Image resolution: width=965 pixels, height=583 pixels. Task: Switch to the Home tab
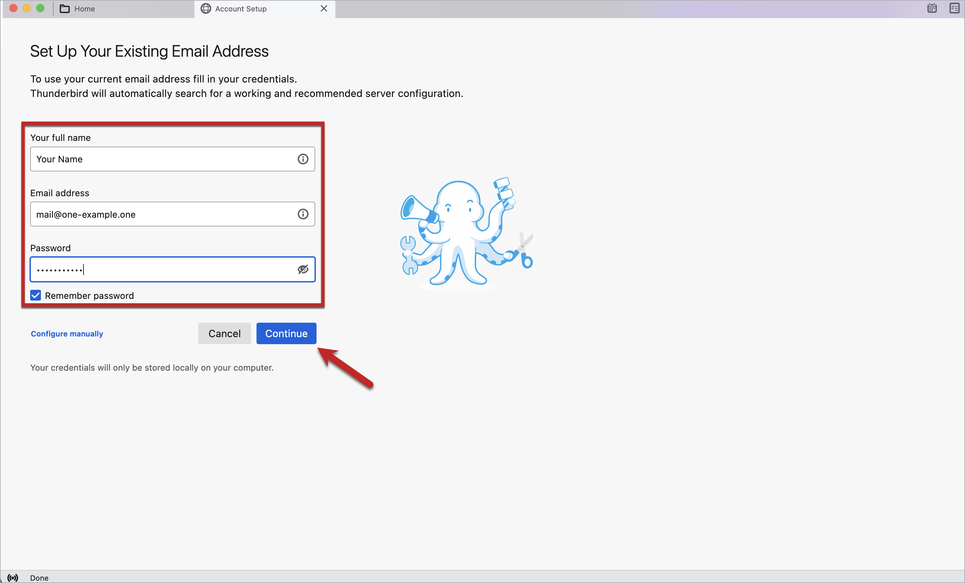tap(84, 9)
